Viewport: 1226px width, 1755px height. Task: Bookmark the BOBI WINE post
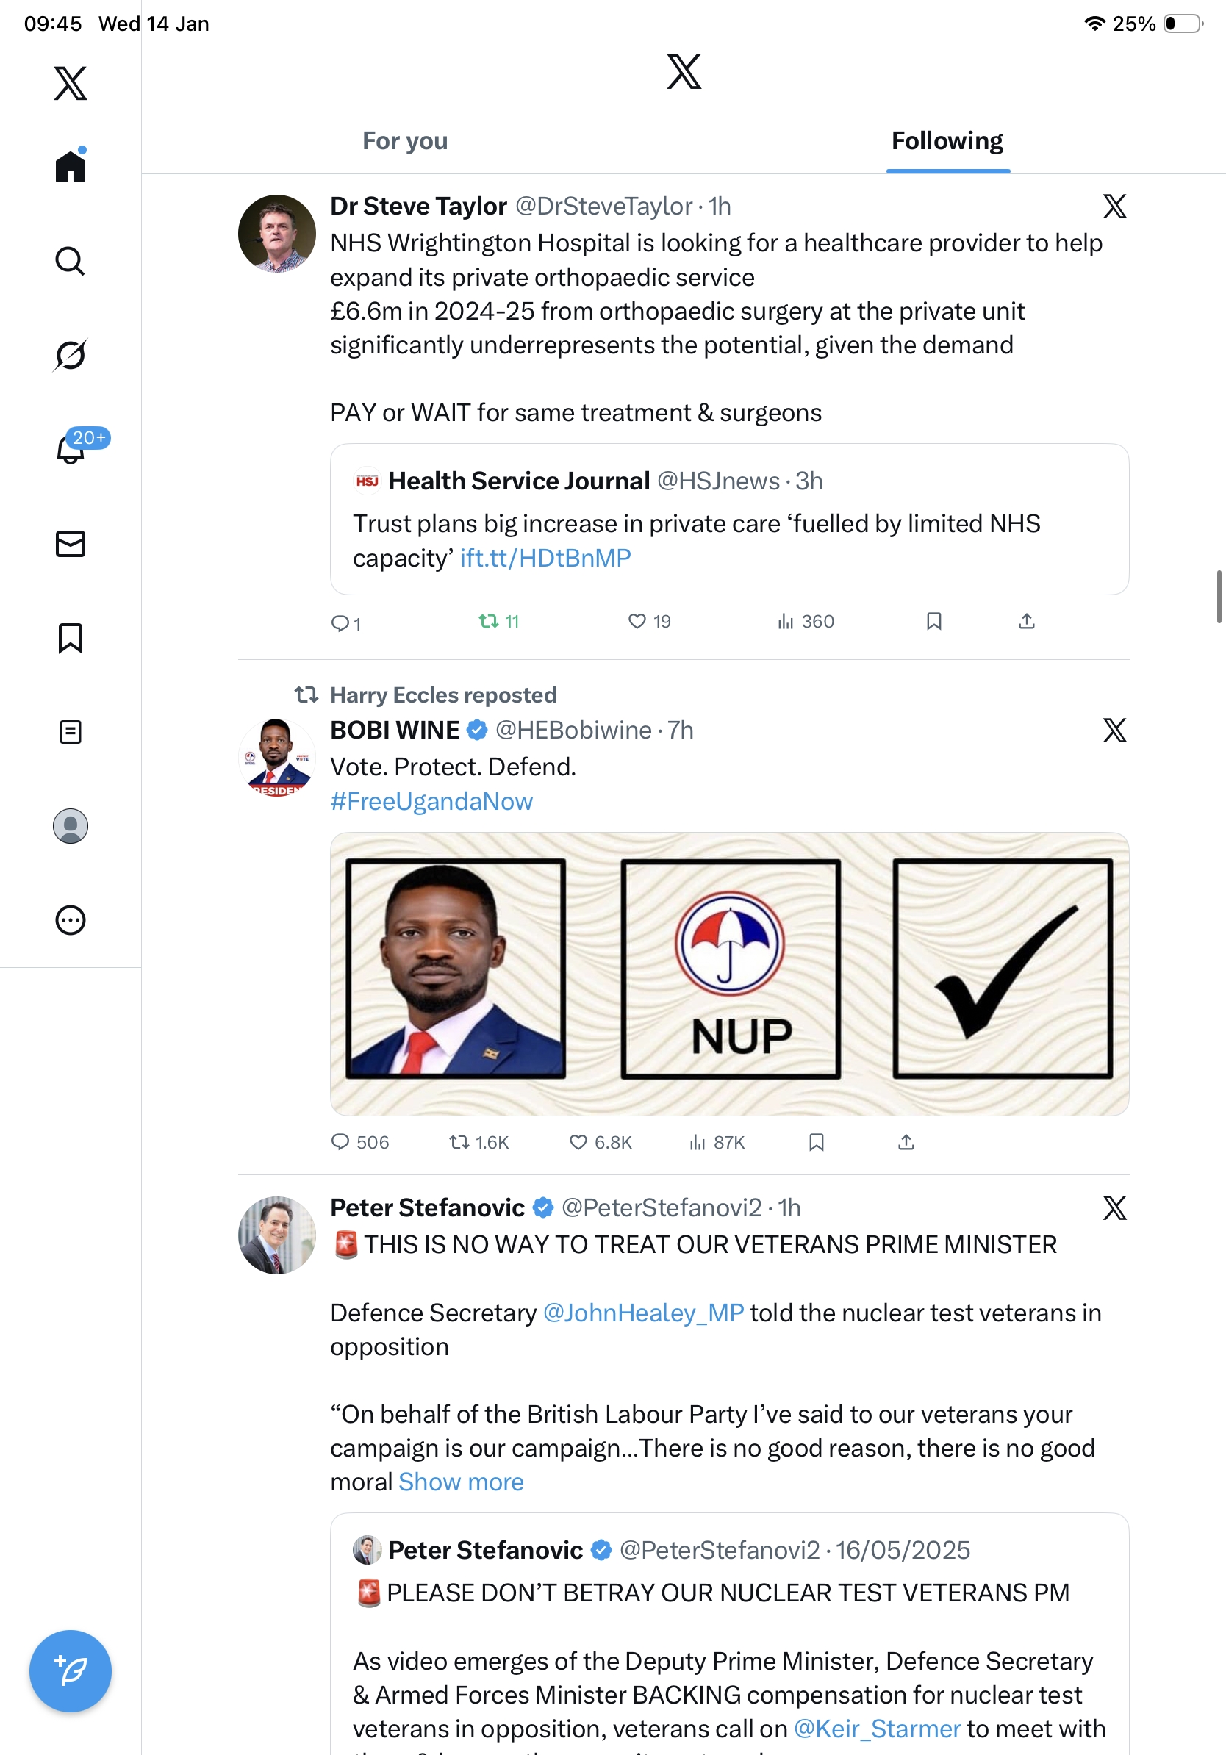(816, 1142)
